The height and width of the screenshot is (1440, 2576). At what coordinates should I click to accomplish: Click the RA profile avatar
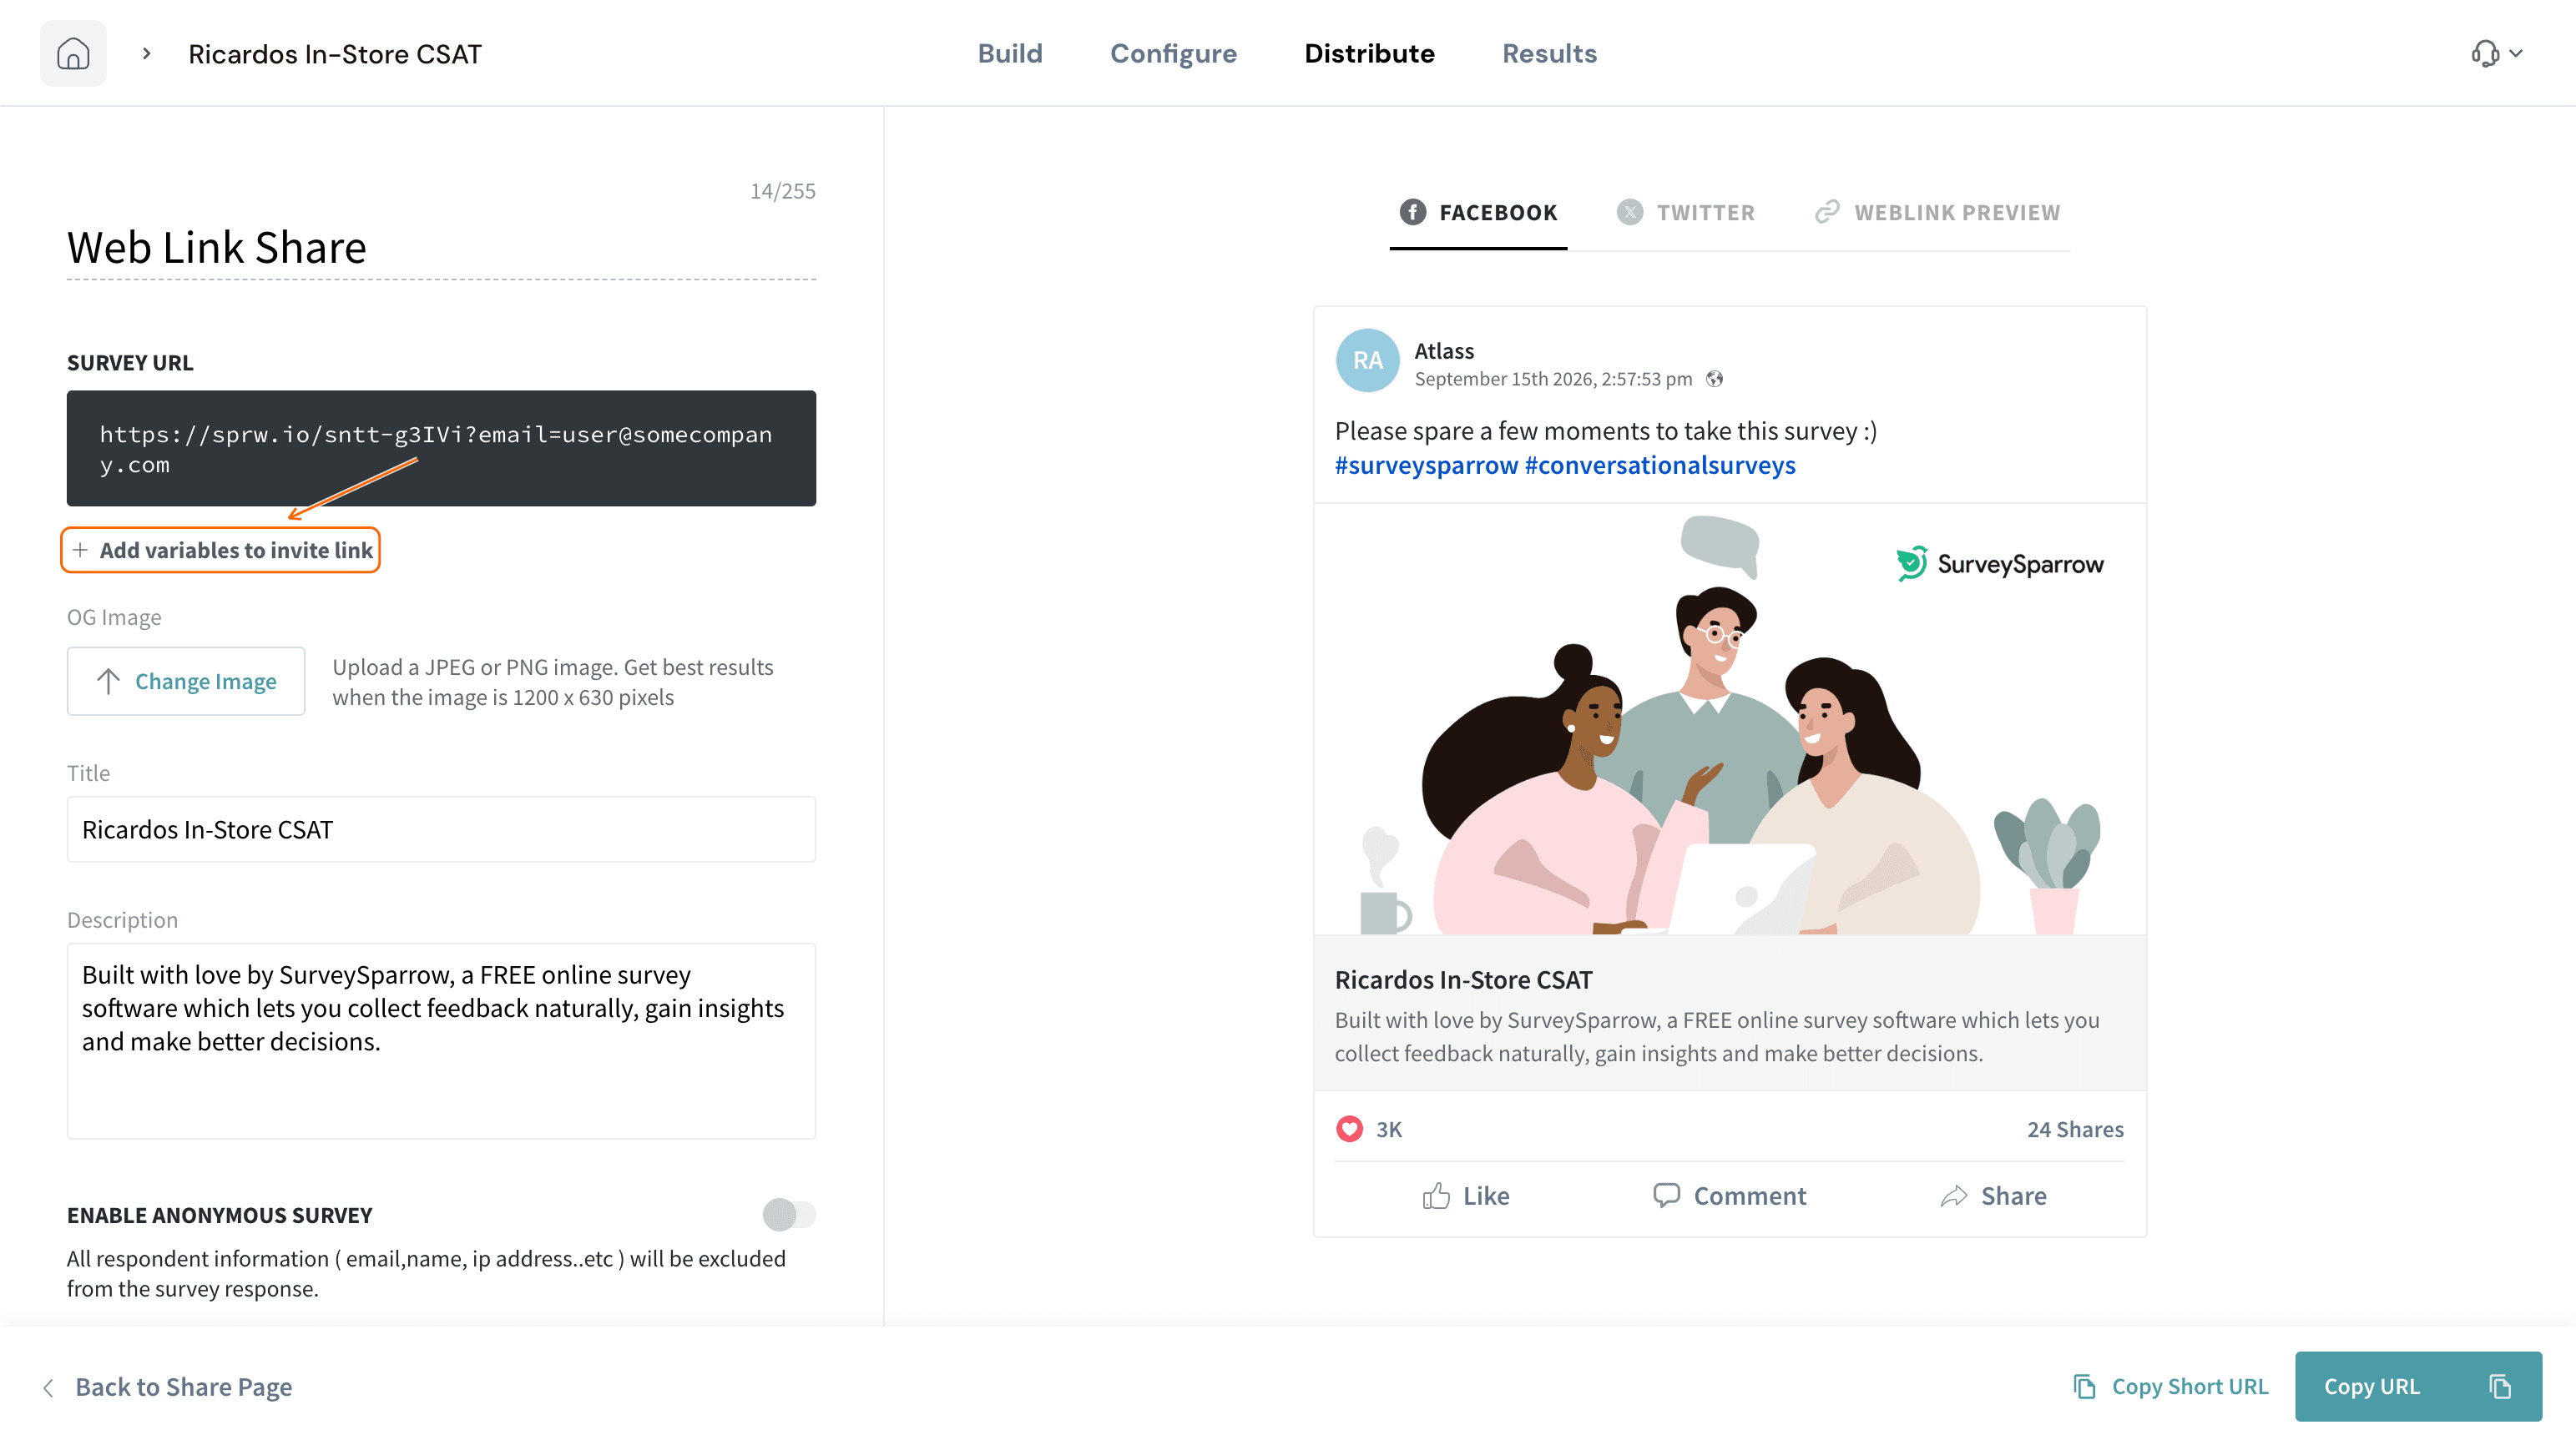point(1367,360)
